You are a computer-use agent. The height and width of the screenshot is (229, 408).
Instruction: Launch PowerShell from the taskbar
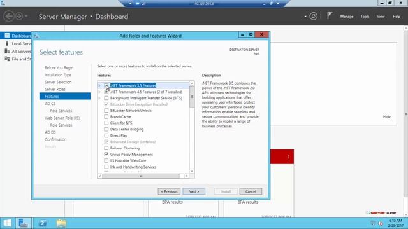click(43, 223)
